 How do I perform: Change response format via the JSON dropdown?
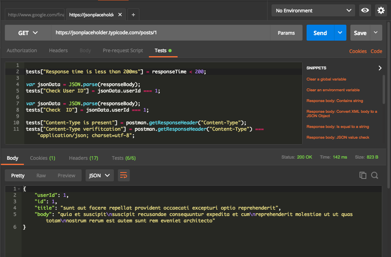coord(99,175)
